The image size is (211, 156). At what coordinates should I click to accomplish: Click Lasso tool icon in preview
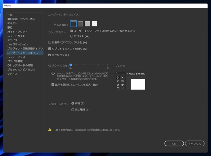(122, 81)
